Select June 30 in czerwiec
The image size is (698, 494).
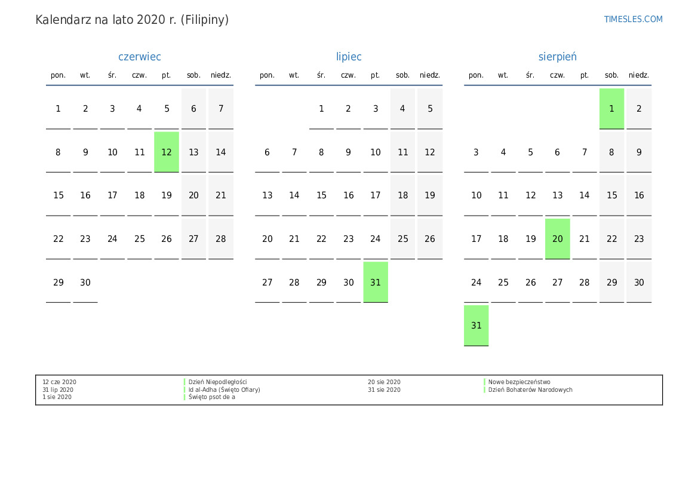85,283
